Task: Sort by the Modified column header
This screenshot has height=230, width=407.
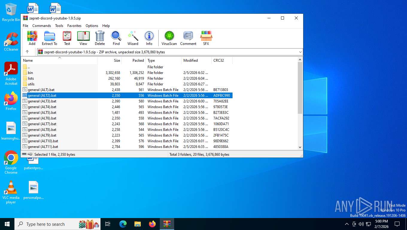Action: click(196, 60)
